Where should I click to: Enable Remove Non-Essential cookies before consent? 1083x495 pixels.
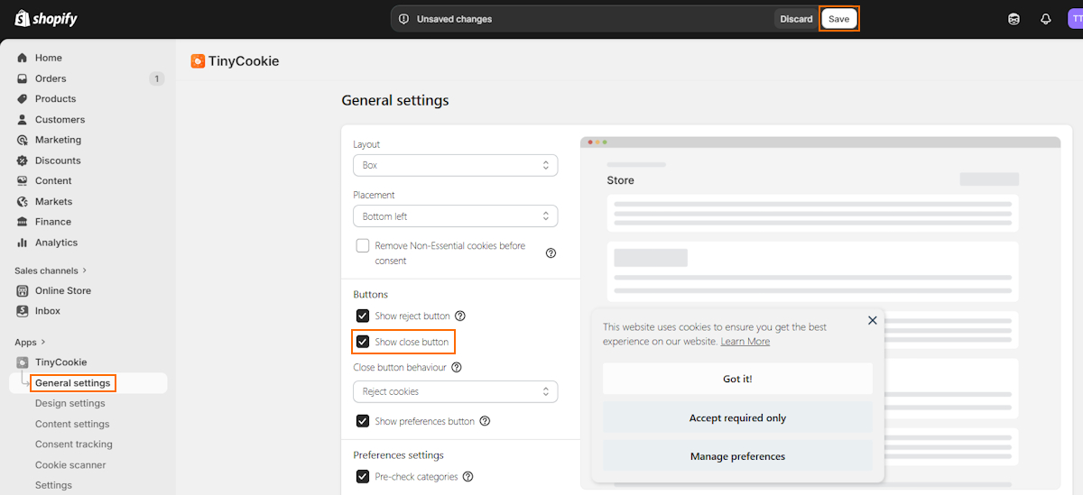363,245
